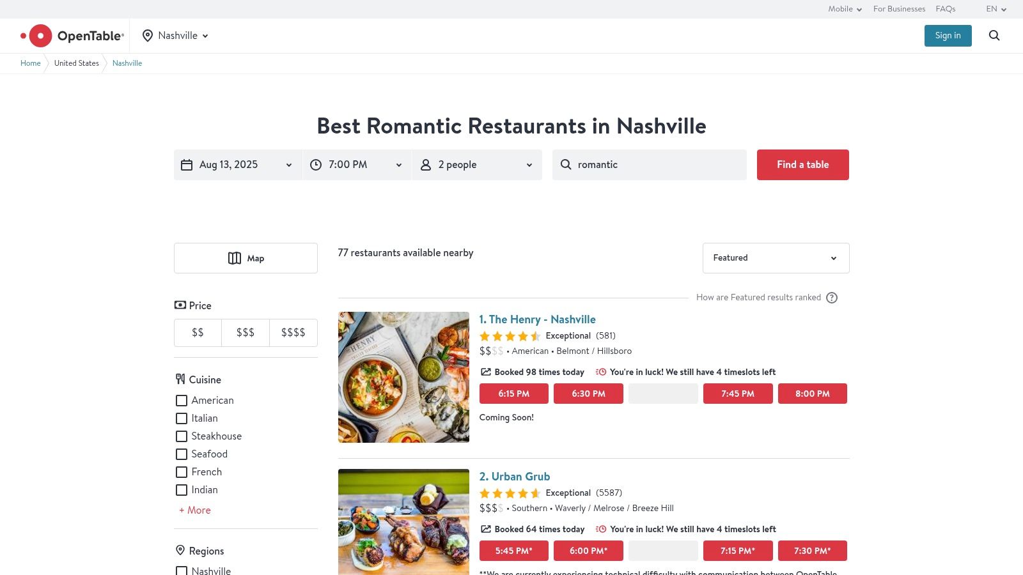Click the Find a table button
The width and height of the screenshot is (1023, 575).
click(803, 165)
